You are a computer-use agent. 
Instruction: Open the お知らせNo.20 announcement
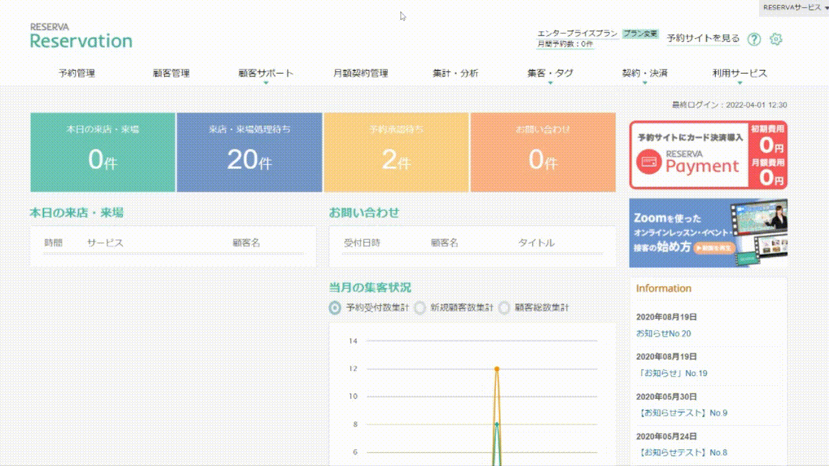coord(664,334)
